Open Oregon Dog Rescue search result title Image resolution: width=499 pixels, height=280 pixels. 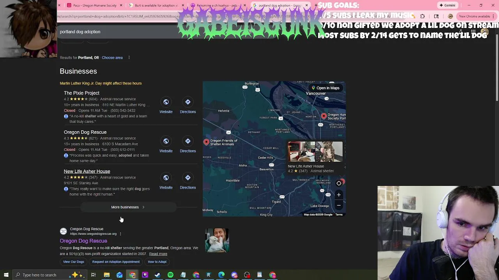coord(83,241)
